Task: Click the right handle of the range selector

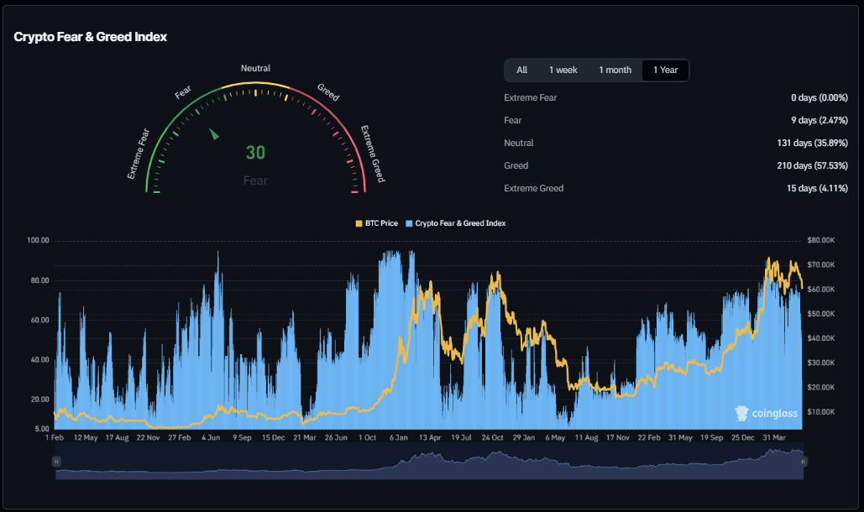Action: 803,461
